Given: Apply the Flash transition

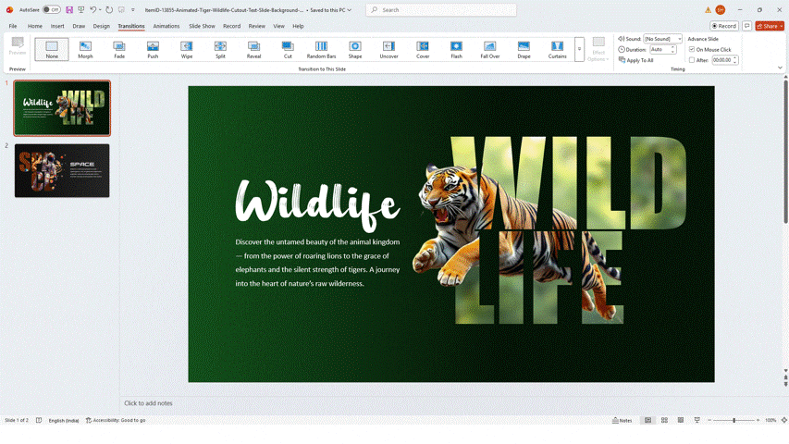Looking at the screenshot, I should [456, 49].
